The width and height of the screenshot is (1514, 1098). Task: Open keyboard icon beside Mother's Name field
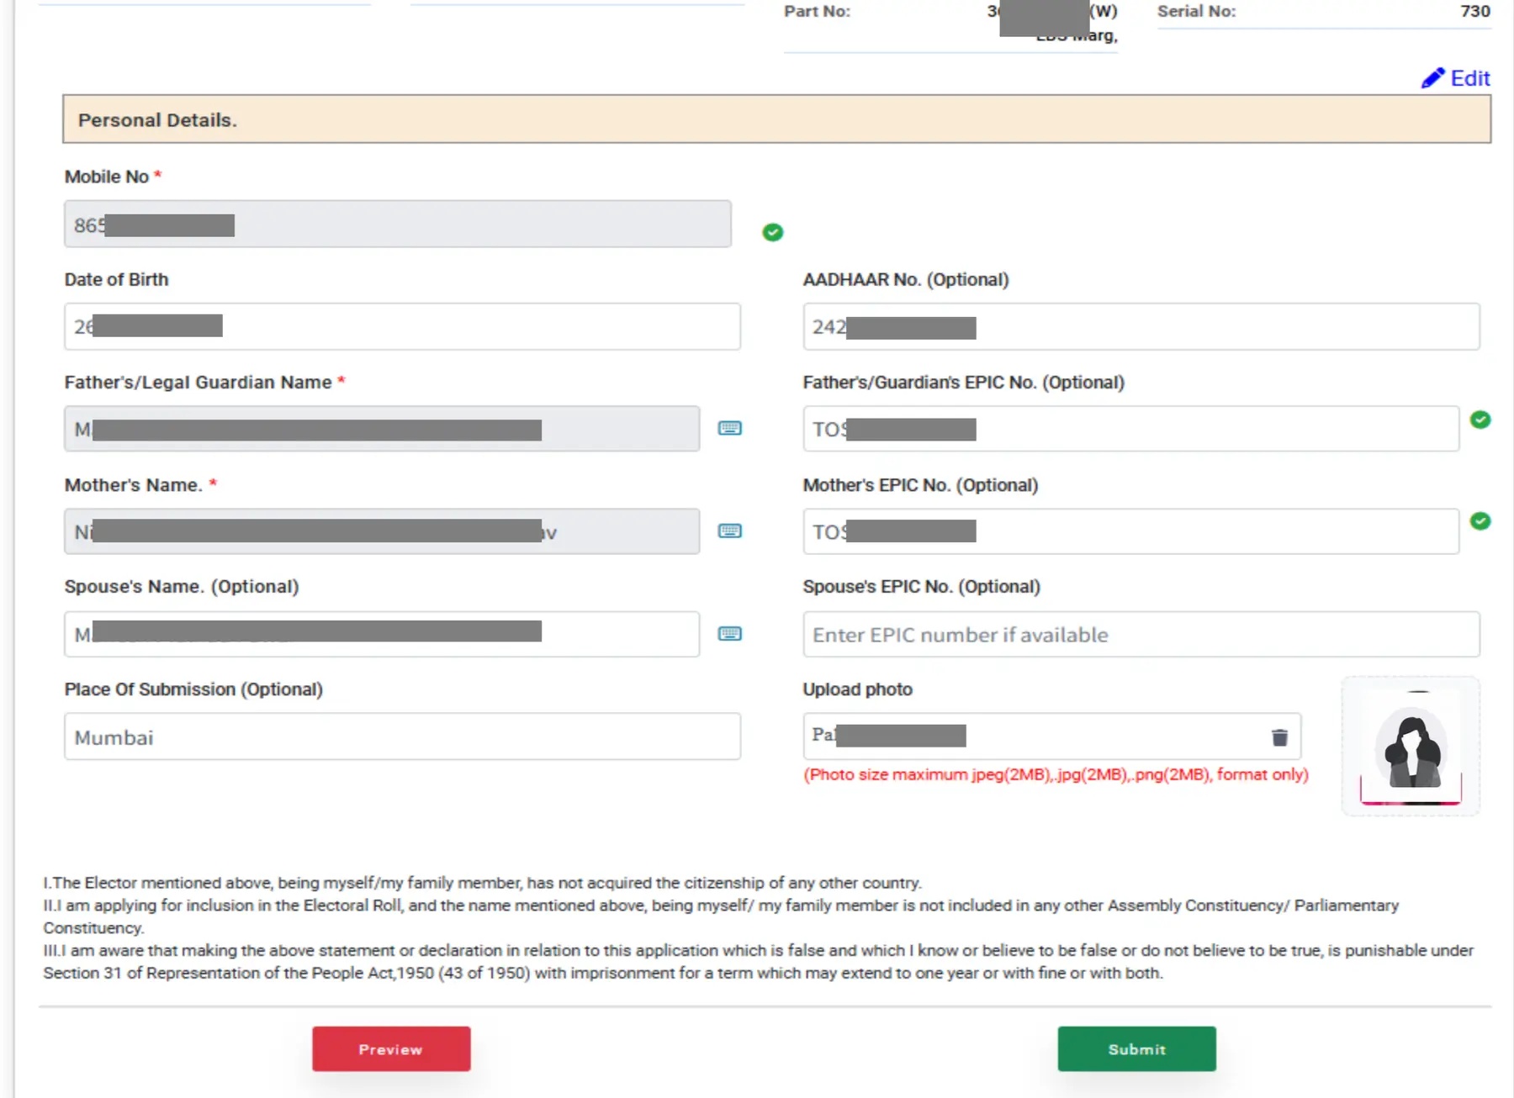click(729, 531)
